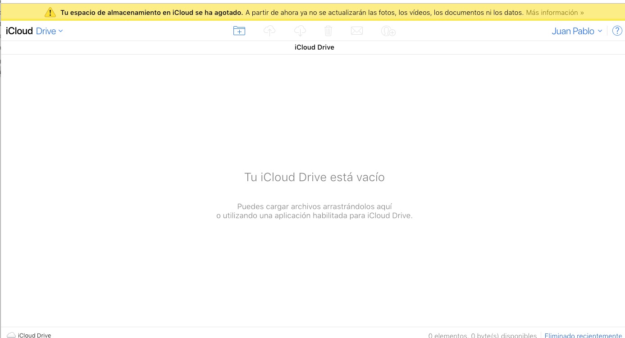Click the 'Tu espacio de almacenamiento en iCloud se ha agotado' warning text
The image size is (625, 338).
(x=152, y=13)
